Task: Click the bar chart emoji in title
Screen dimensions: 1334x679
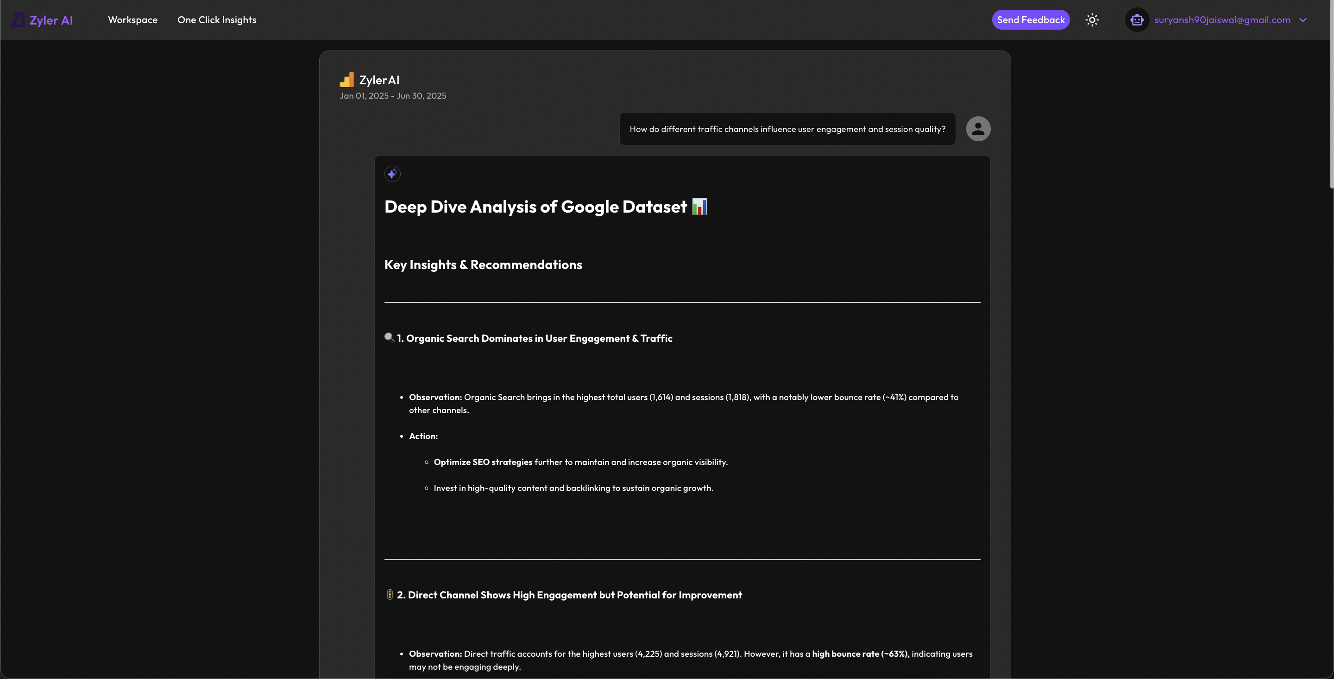Action: tap(699, 207)
